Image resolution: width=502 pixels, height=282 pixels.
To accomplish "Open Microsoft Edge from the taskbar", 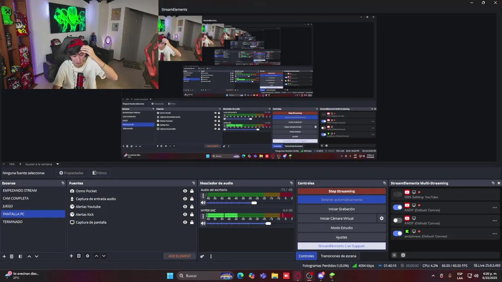I will point(240,276).
